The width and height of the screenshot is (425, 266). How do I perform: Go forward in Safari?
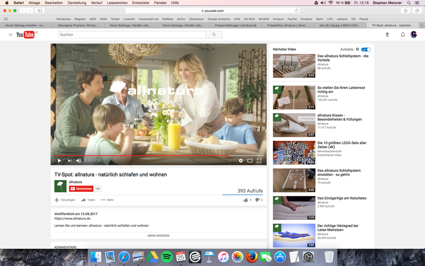[x=30, y=11]
